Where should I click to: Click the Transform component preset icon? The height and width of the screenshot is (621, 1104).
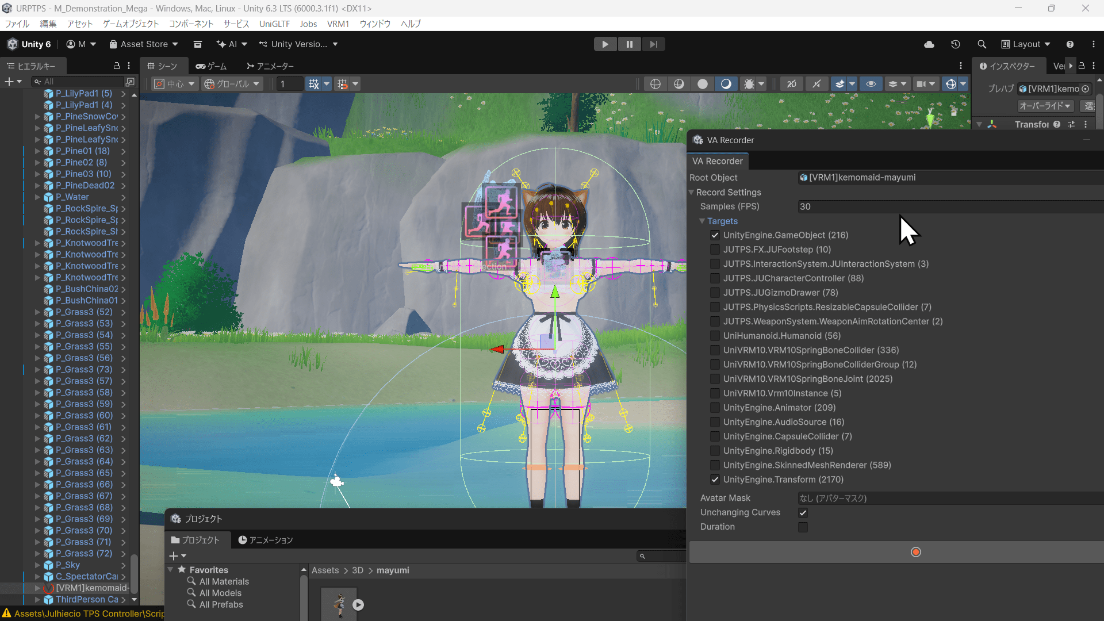[x=1071, y=124]
